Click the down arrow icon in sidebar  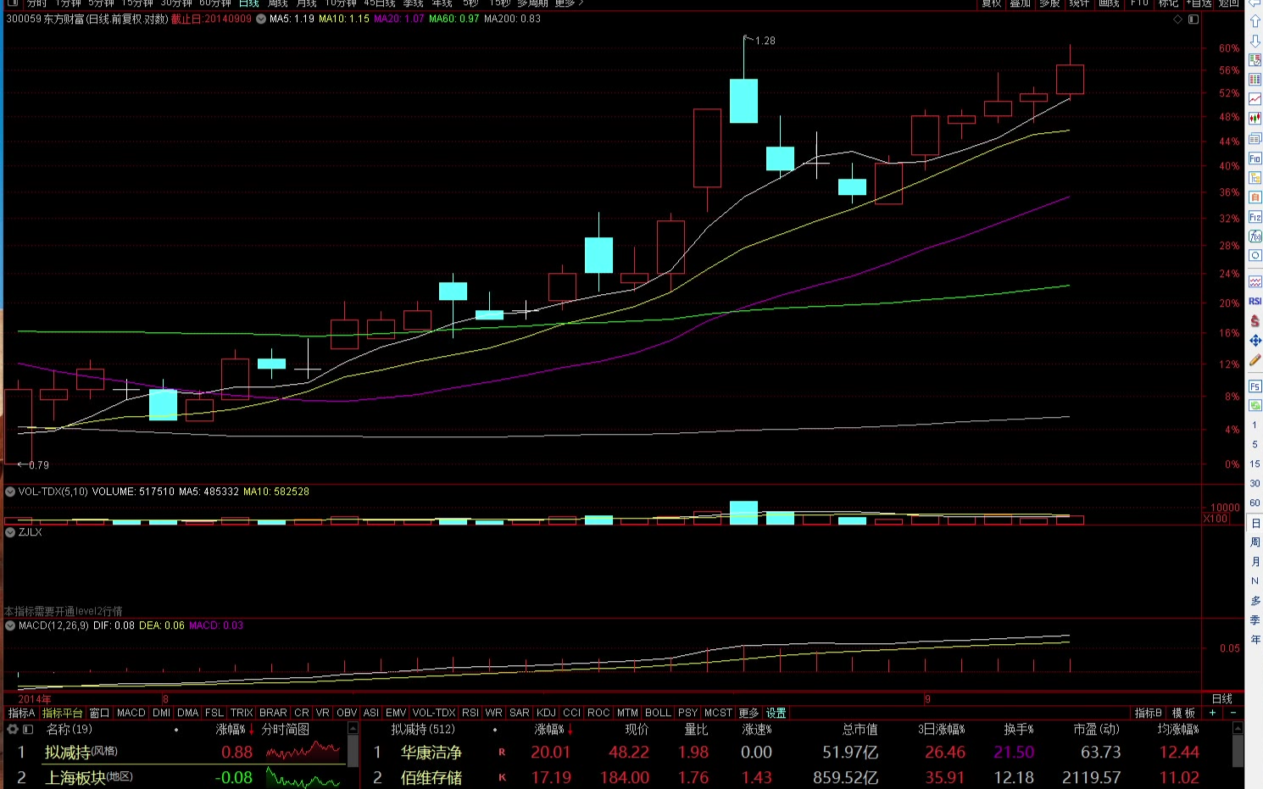click(1255, 41)
